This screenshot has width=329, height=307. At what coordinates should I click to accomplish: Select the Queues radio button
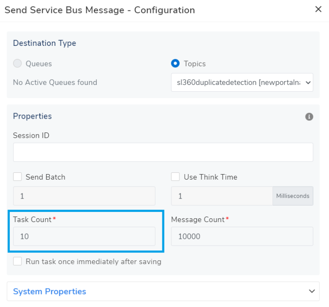(x=18, y=63)
